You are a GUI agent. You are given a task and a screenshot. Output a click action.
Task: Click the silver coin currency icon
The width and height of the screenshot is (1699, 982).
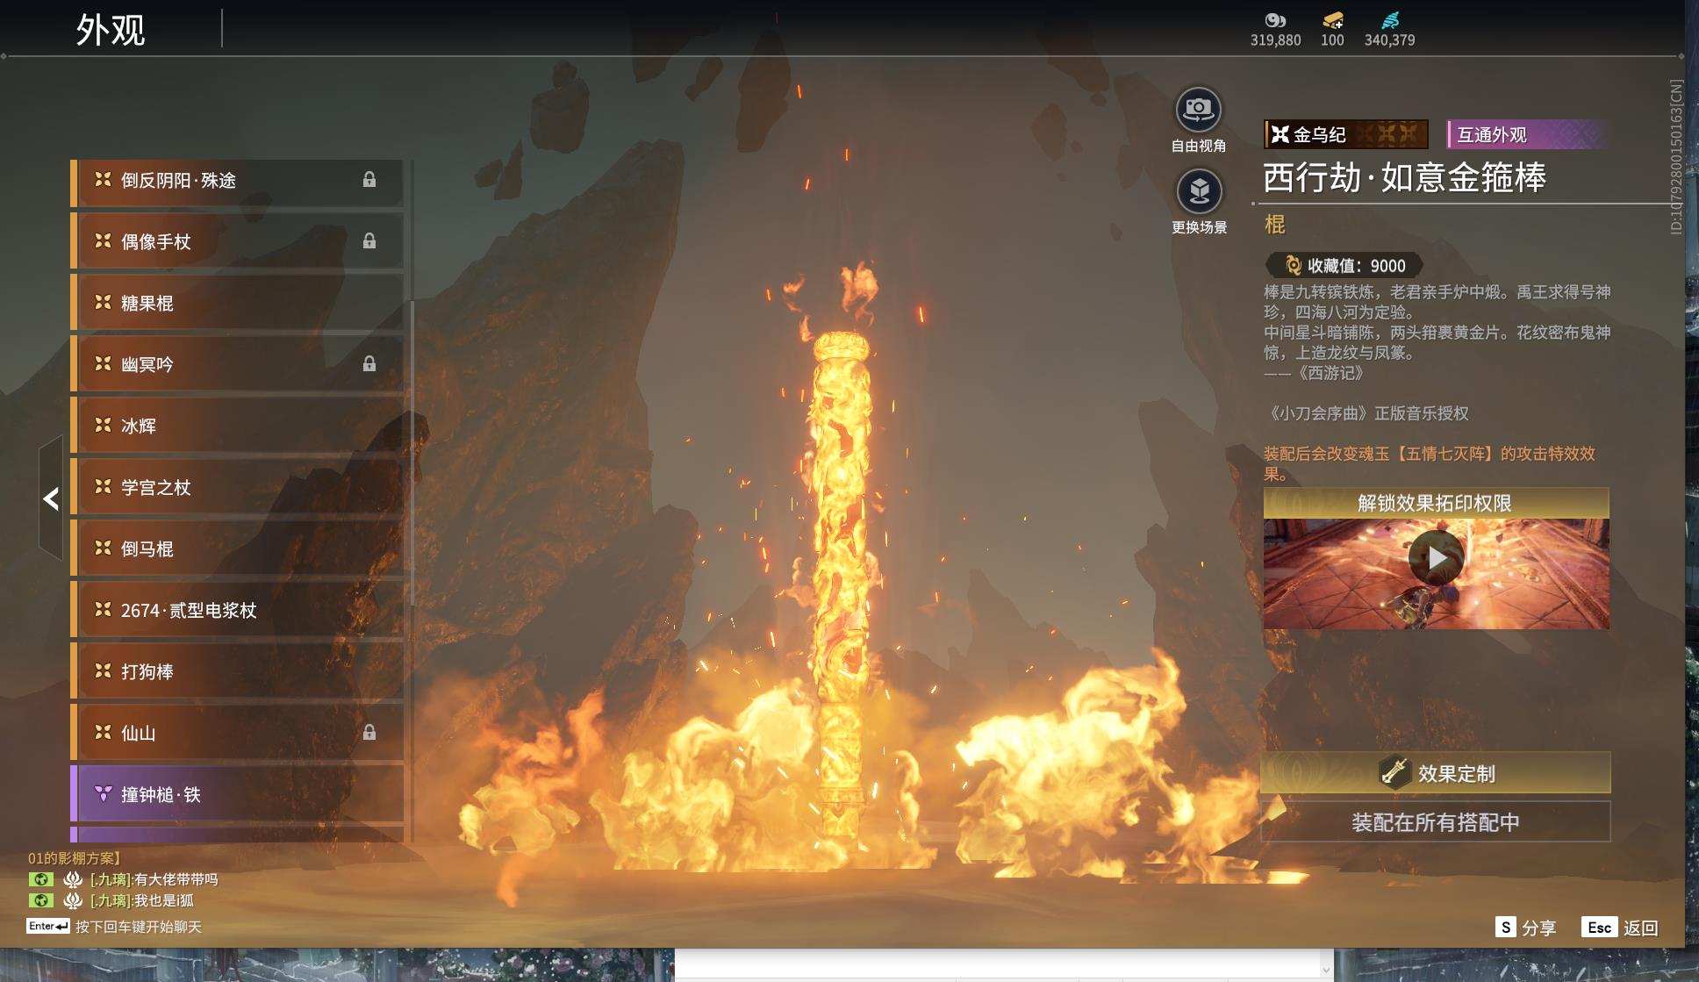click(1275, 20)
